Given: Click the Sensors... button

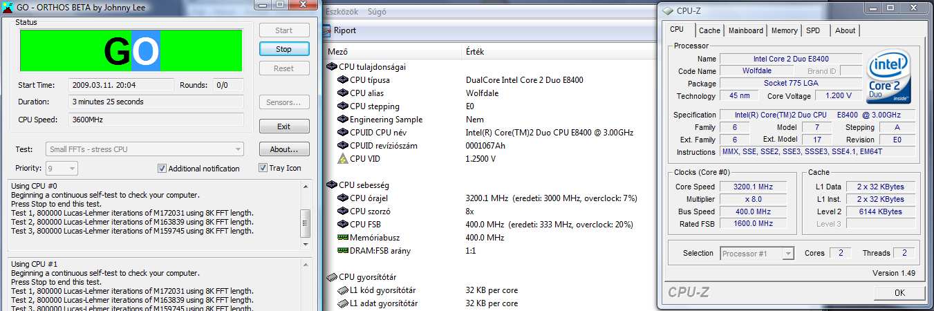Looking at the screenshot, I should [x=284, y=102].
